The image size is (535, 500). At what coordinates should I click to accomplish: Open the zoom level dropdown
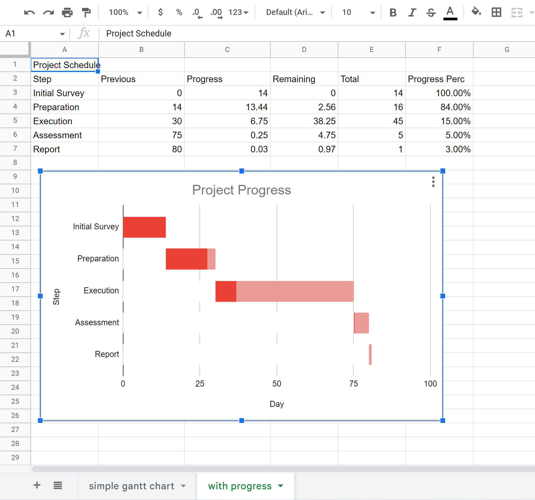point(126,12)
